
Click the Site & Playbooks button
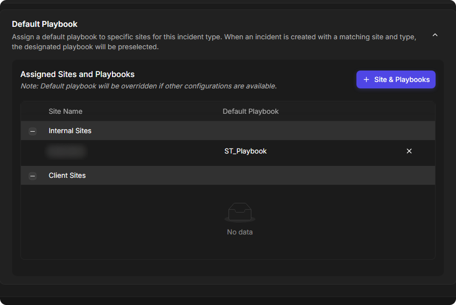(x=396, y=79)
